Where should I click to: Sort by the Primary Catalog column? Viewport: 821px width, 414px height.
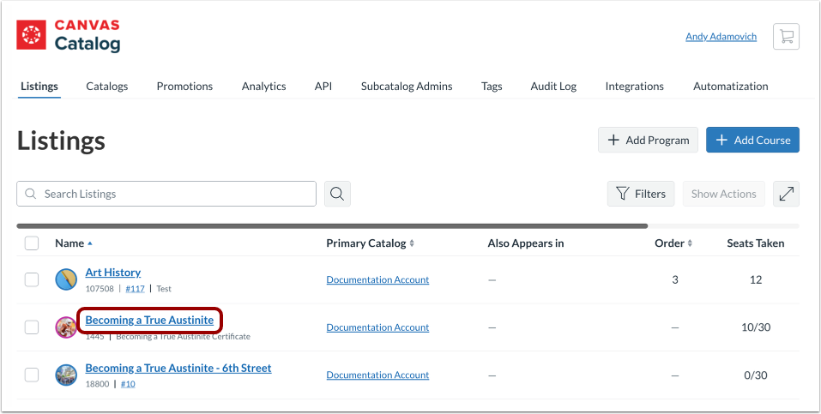point(371,243)
